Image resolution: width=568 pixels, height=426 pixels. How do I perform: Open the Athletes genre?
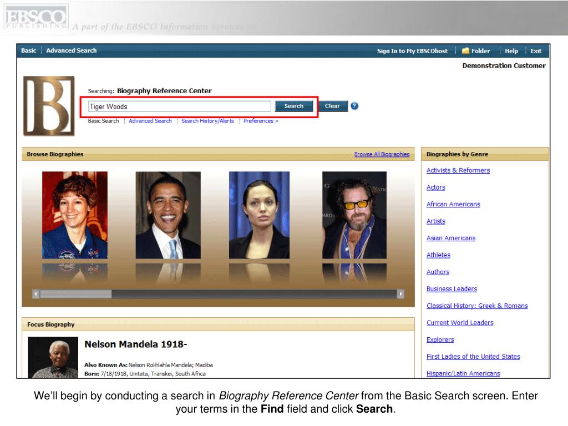(438, 255)
